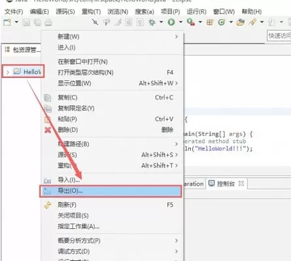The height and width of the screenshot is (261, 291).
Task: Open the 运行(R) menu
Action: pos(196,12)
